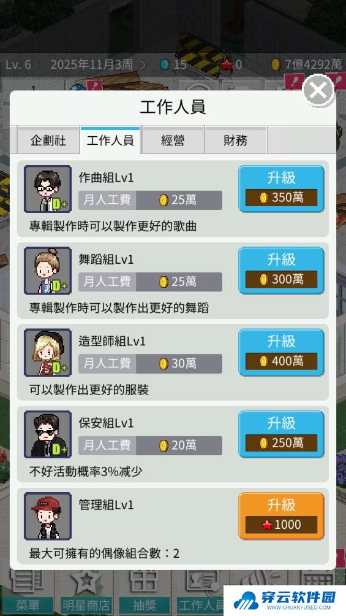The width and height of the screenshot is (346, 616).
Task: Tap the blue gem currency icon
Action: tap(165, 64)
